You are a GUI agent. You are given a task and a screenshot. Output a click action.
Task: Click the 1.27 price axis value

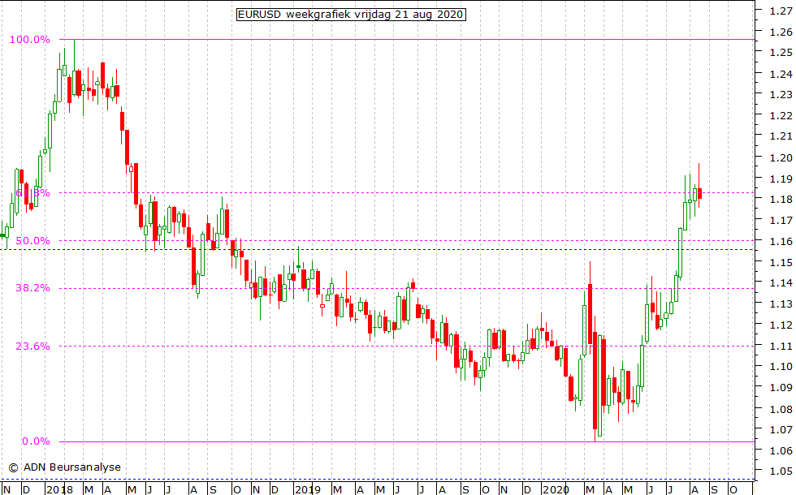pos(781,11)
